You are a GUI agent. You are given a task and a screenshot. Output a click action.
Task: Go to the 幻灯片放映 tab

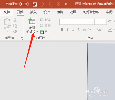click(x=91, y=12)
